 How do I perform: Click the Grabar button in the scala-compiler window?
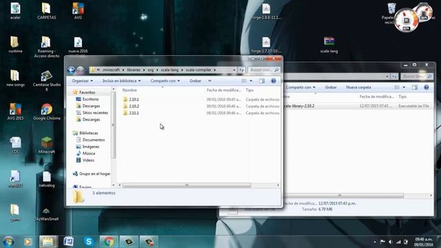pos(195,81)
